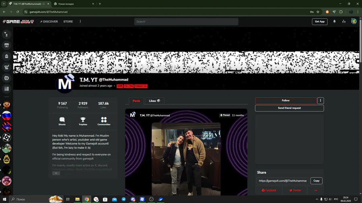Open Task View on the taskbar
The width and height of the screenshot is (362, 203).
68,199
